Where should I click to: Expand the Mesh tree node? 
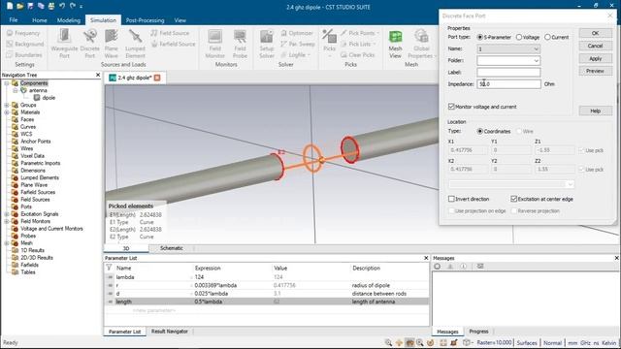click(7, 243)
